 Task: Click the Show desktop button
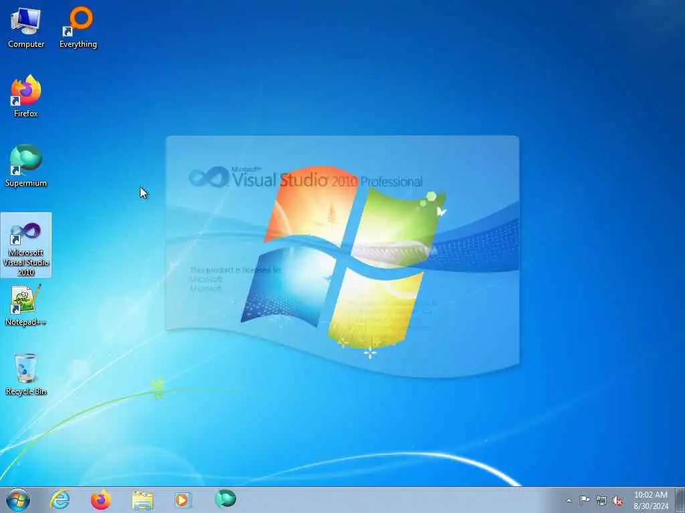click(x=680, y=500)
